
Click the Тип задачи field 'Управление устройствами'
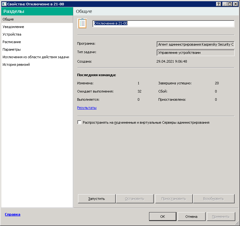click(x=195, y=53)
